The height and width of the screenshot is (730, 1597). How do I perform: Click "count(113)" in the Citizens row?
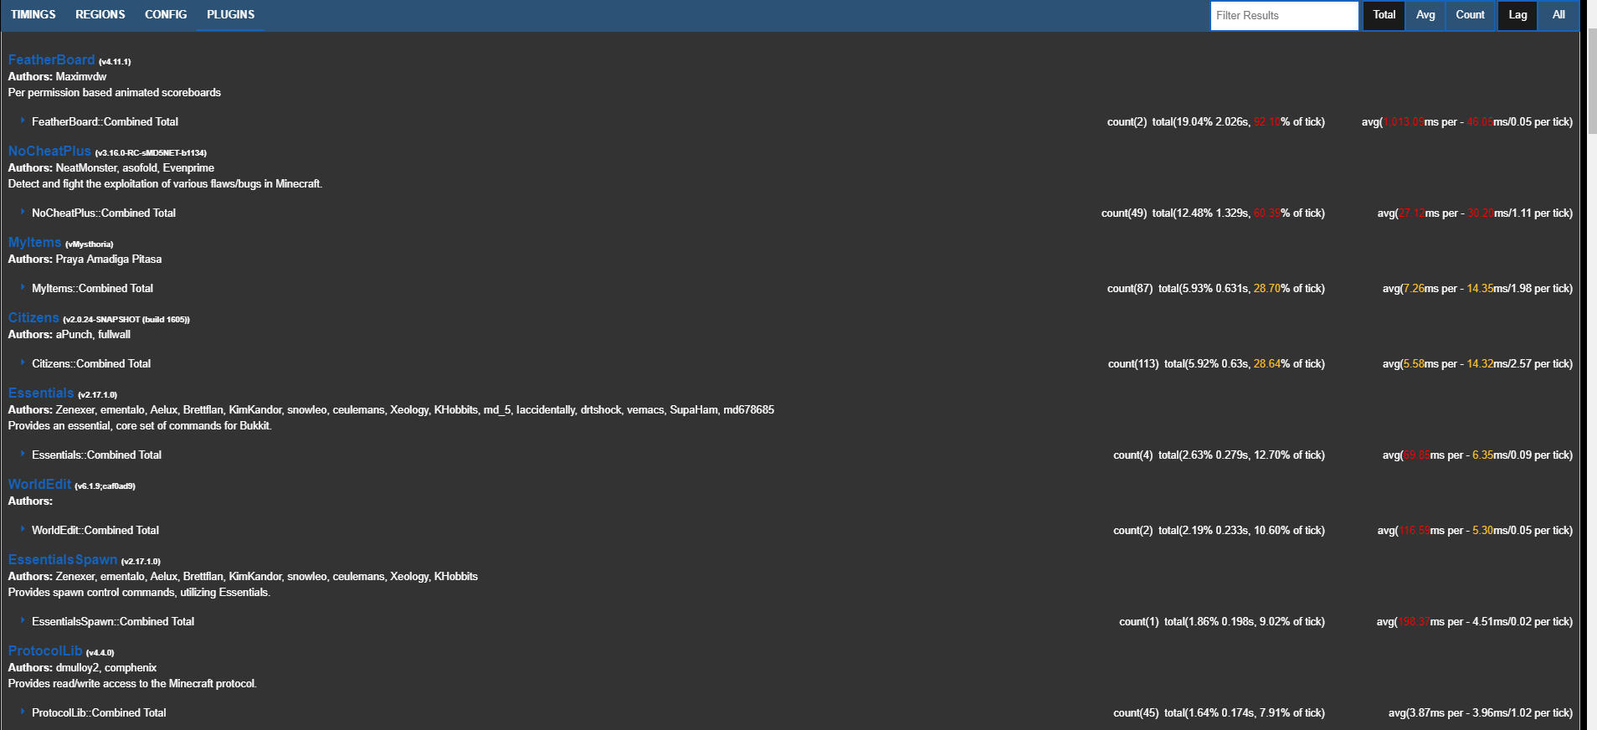click(x=1133, y=363)
